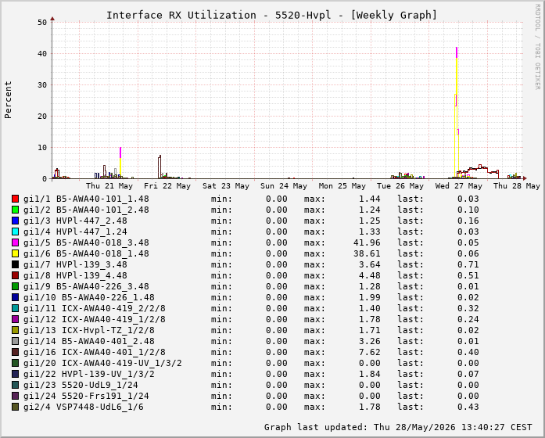Viewport: 545px width, 438px height.
Task: Click legend label gi1/6 B5-AWA40-018_1.48
Action: [86, 253]
